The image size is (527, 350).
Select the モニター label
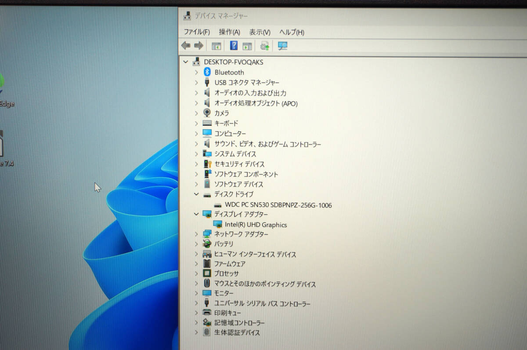point(224,293)
